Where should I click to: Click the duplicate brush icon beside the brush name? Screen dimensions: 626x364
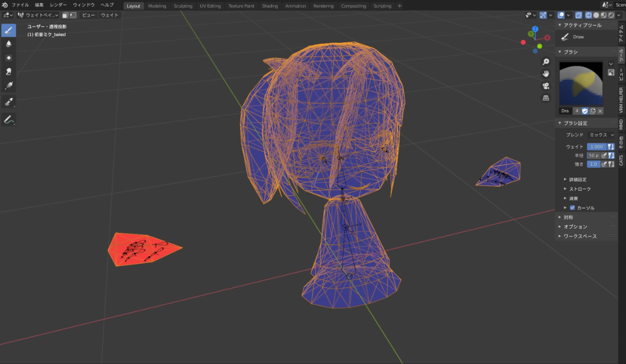[593, 111]
